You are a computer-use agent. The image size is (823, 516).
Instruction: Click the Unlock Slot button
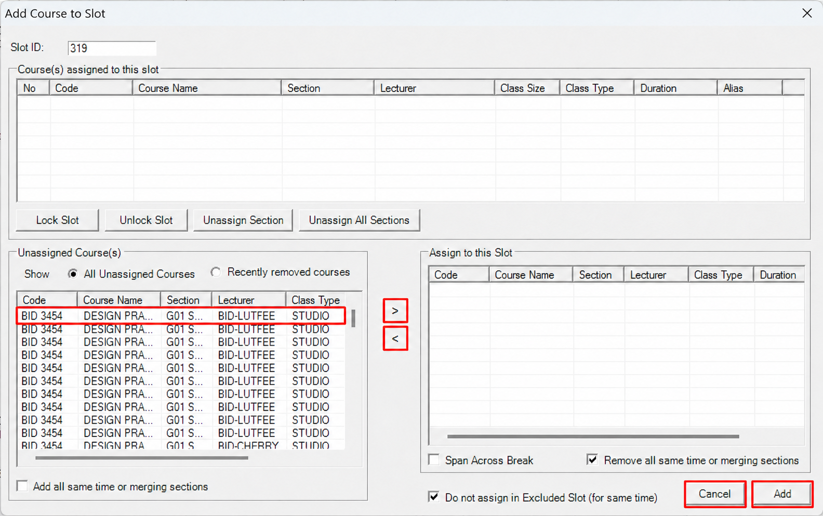(x=146, y=220)
